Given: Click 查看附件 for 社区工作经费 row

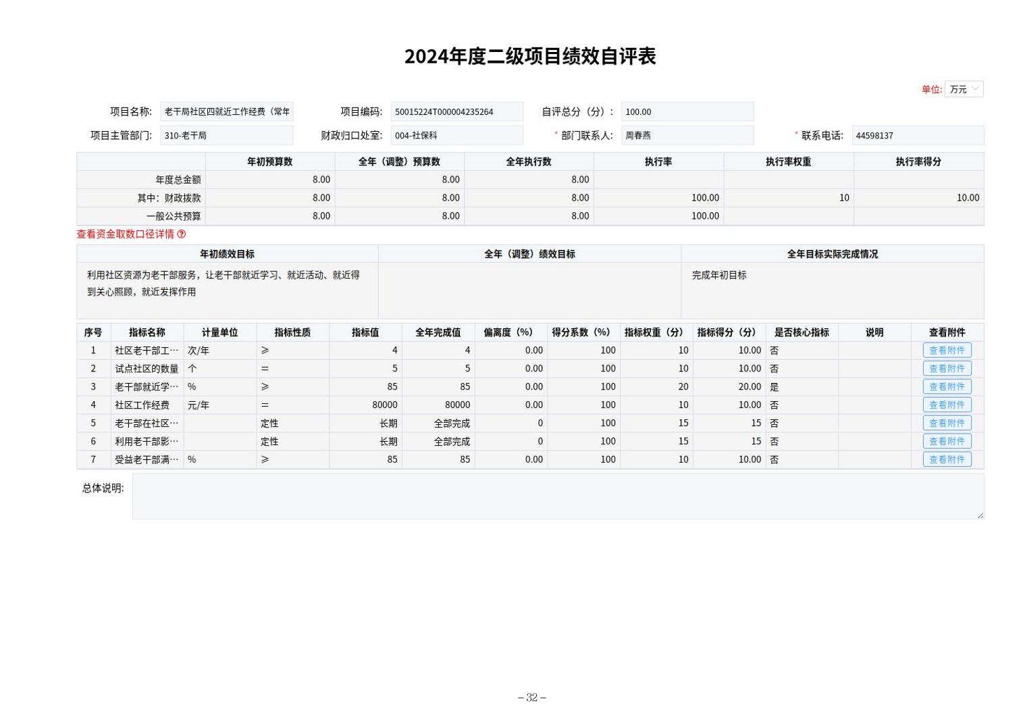Looking at the screenshot, I should tap(947, 405).
